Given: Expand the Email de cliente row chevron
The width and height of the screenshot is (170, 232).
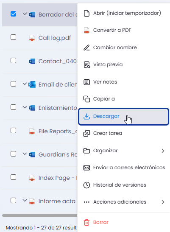Looking at the screenshot, I should coord(25,84).
